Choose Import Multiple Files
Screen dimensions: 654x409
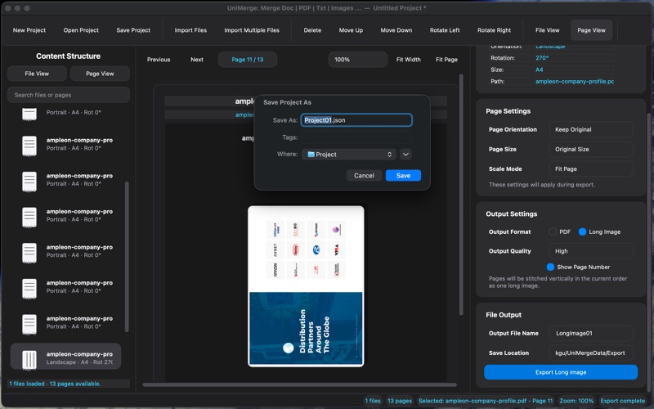252,30
